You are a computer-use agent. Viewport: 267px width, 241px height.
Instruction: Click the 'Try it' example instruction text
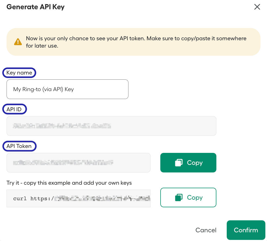click(x=69, y=183)
